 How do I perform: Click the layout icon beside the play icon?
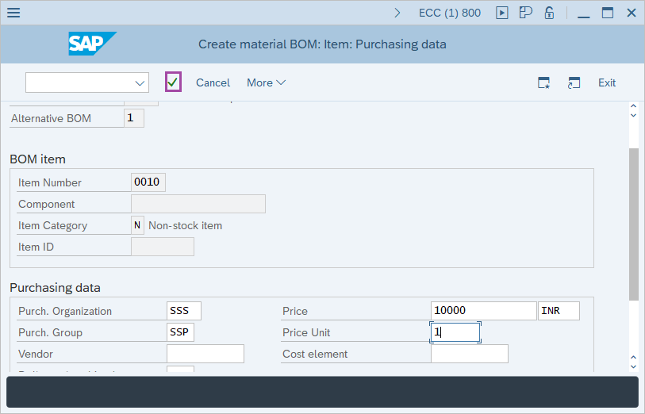coord(525,13)
